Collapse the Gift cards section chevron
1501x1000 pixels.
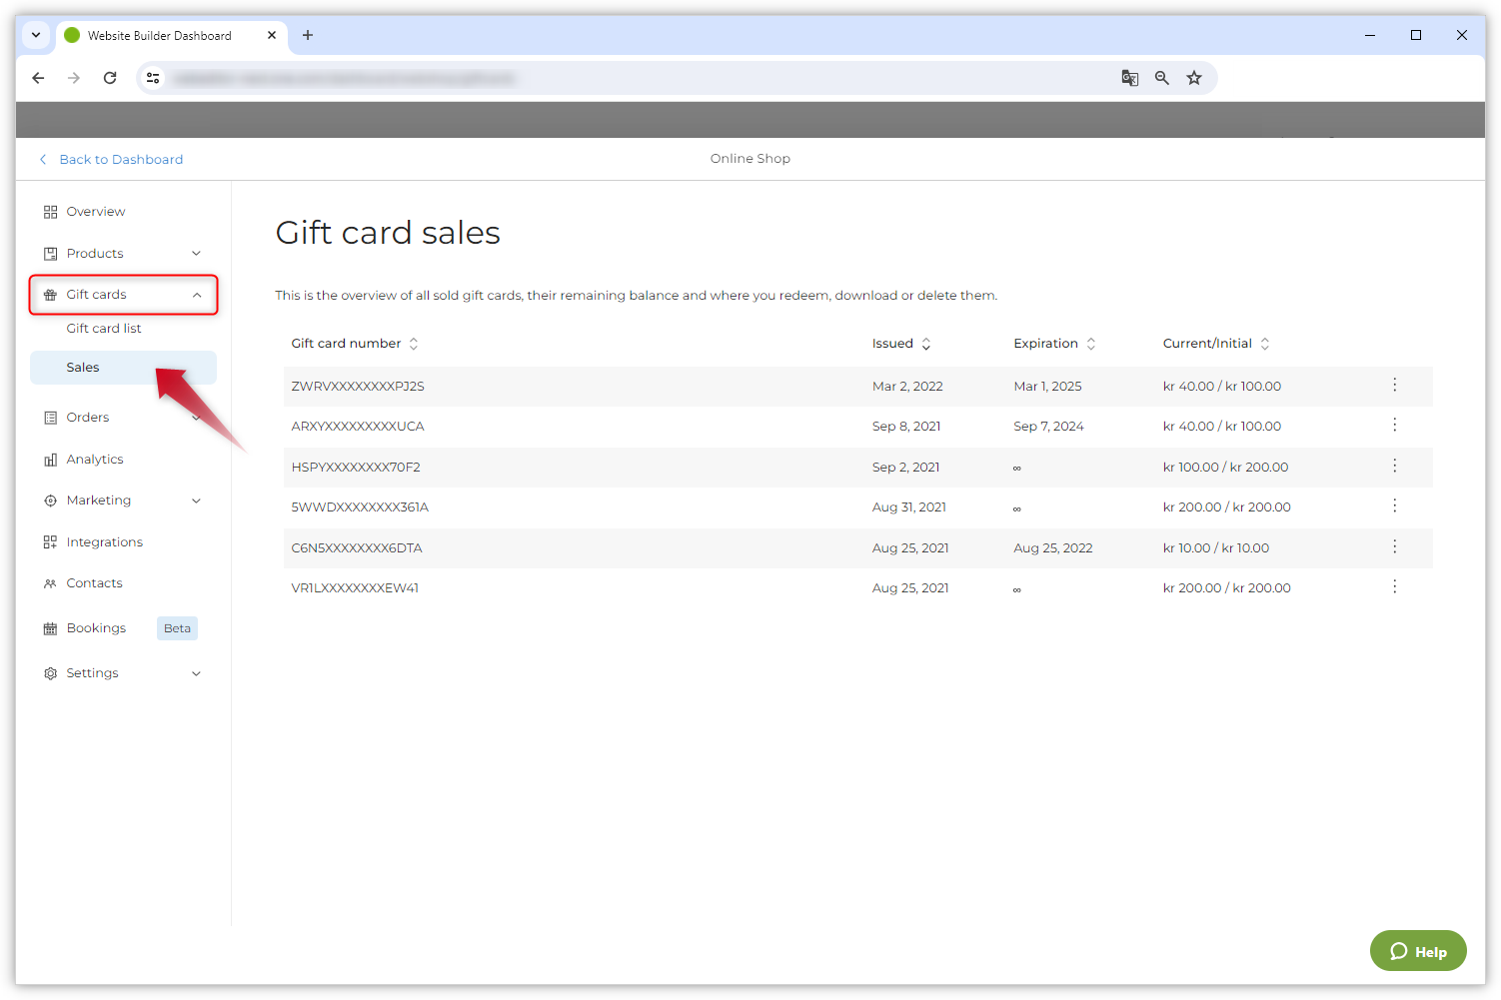point(196,294)
